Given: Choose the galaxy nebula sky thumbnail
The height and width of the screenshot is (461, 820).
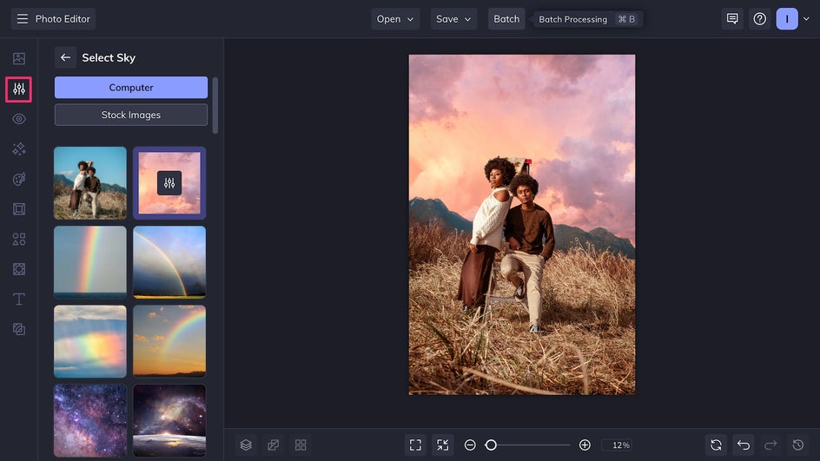Looking at the screenshot, I should click(169, 421).
